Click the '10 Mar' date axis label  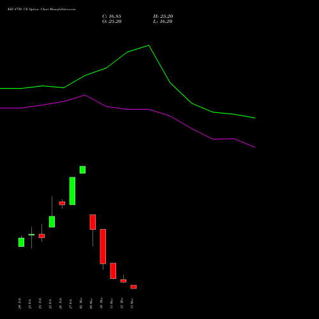point(101,304)
